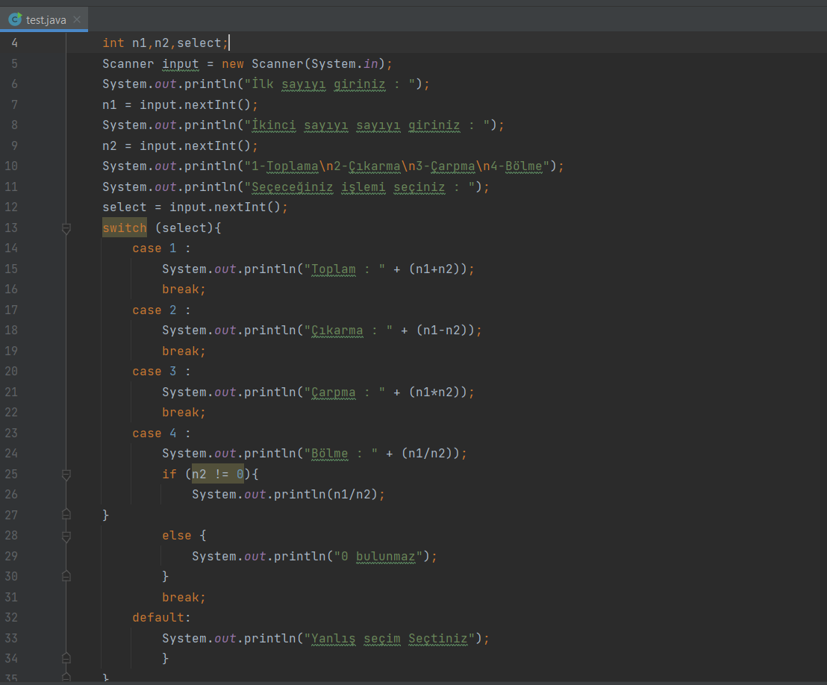Click the "0 bulunmaz" string on line 29
The image size is (827, 685).
[378, 557]
